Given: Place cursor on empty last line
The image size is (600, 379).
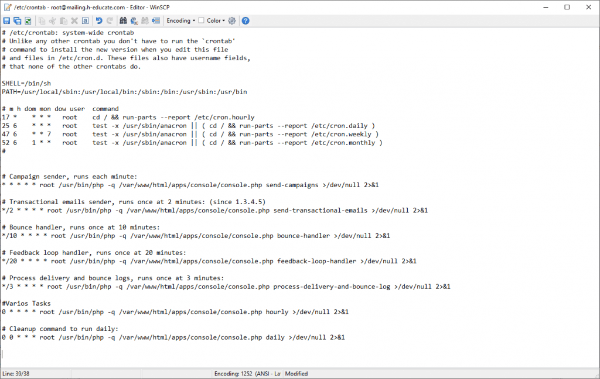Looking at the screenshot, I should pyautogui.click(x=298, y=354).
